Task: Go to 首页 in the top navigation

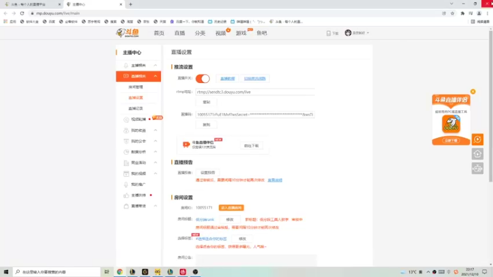Action: tap(159, 33)
